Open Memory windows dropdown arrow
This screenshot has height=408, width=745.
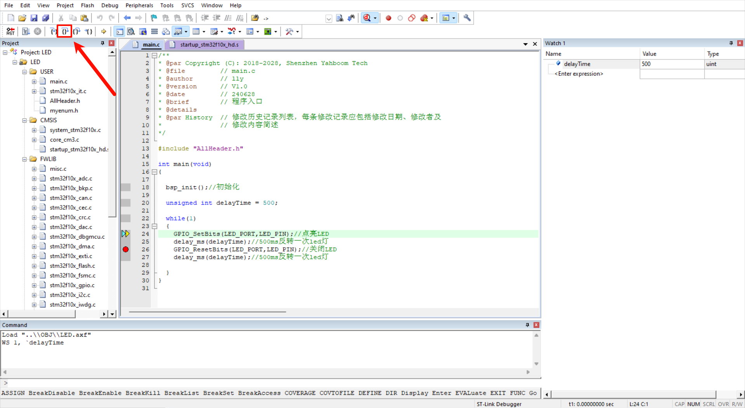(204, 32)
